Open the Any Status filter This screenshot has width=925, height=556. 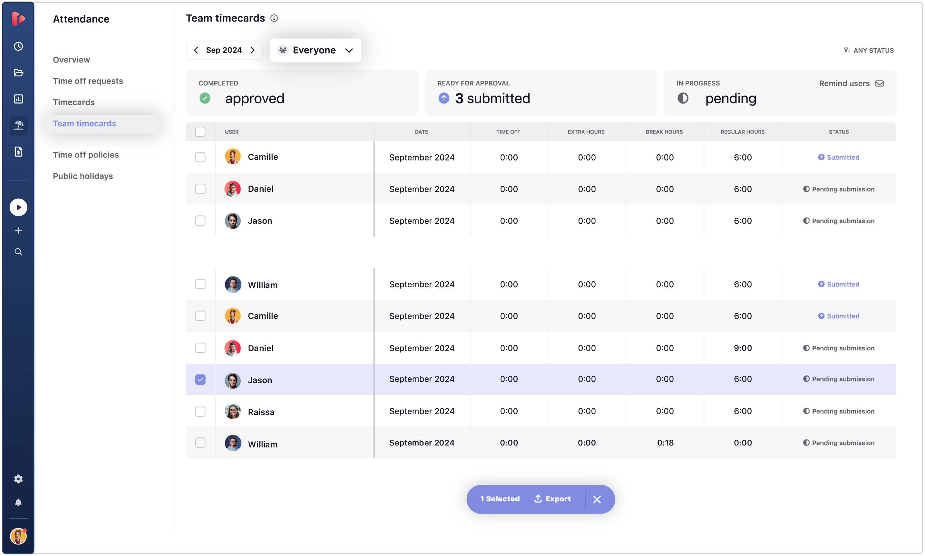869,50
